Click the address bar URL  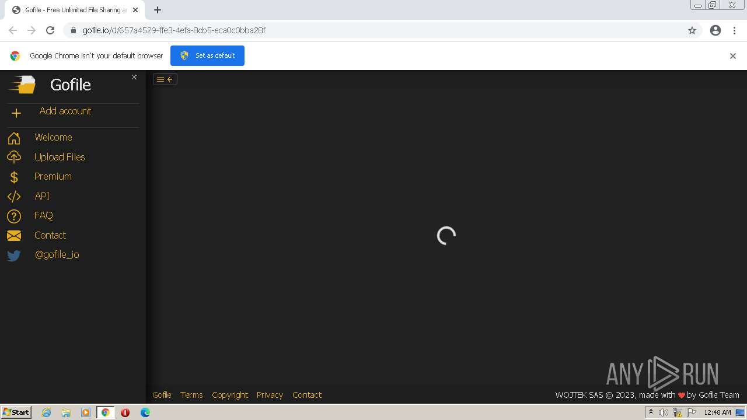(174, 30)
